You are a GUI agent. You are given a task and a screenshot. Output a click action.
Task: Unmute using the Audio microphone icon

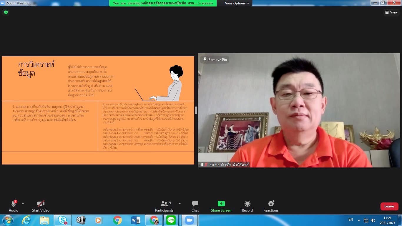click(14, 204)
